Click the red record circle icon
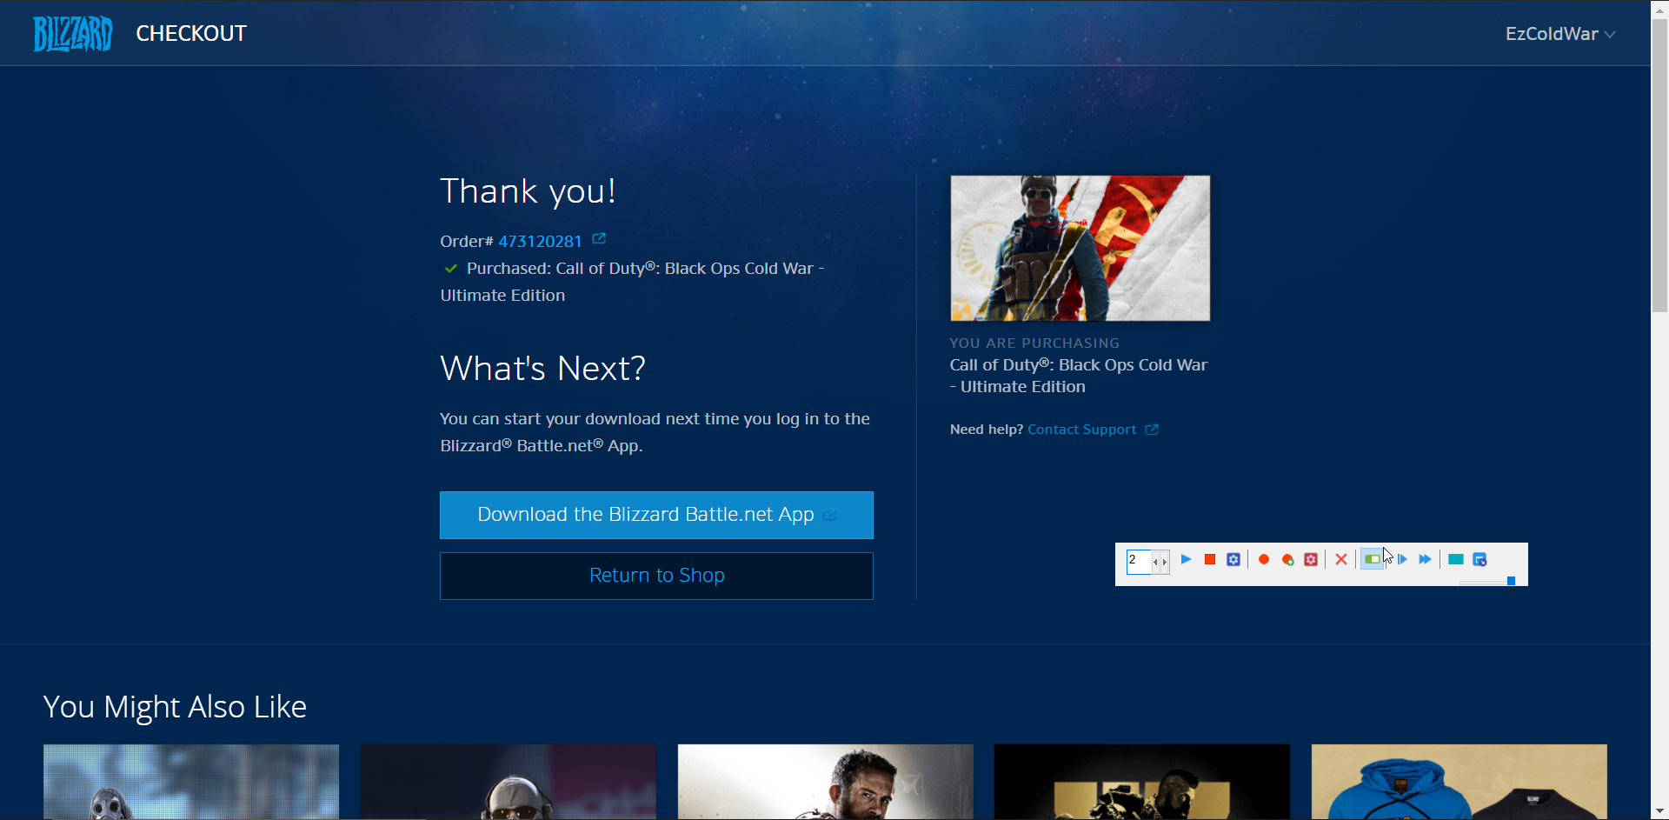Image resolution: width=1669 pixels, height=820 pixels. tap(1264, 559)
